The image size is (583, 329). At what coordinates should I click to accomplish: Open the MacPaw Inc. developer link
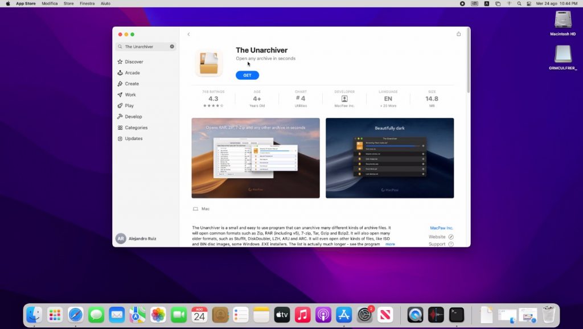point(441,228)
